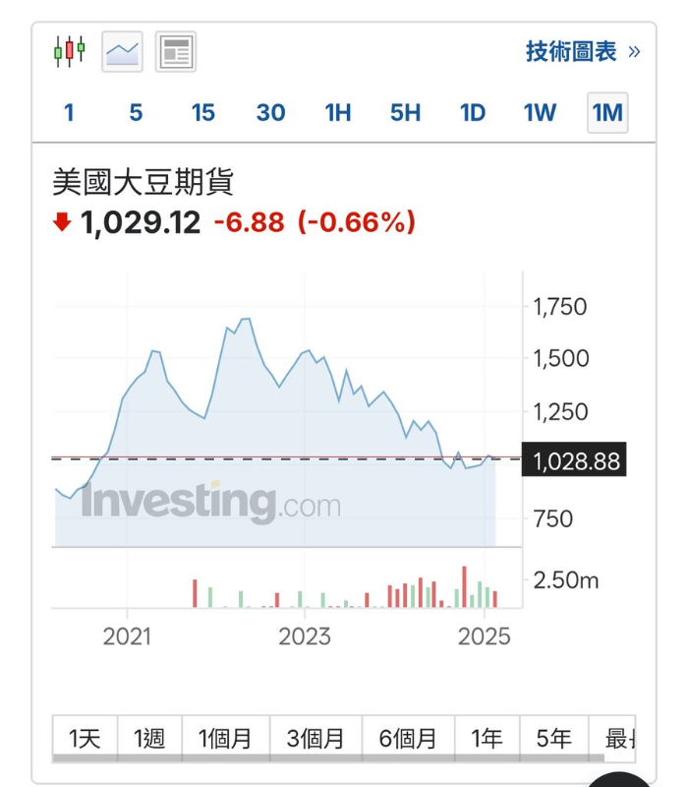Select the area chart icon

(123, 51)
